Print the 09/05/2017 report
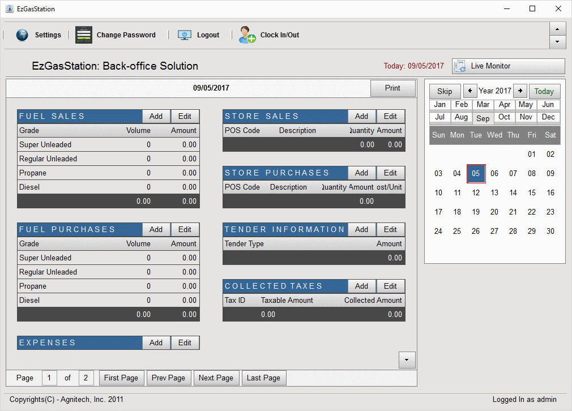 tap(392, 88)
